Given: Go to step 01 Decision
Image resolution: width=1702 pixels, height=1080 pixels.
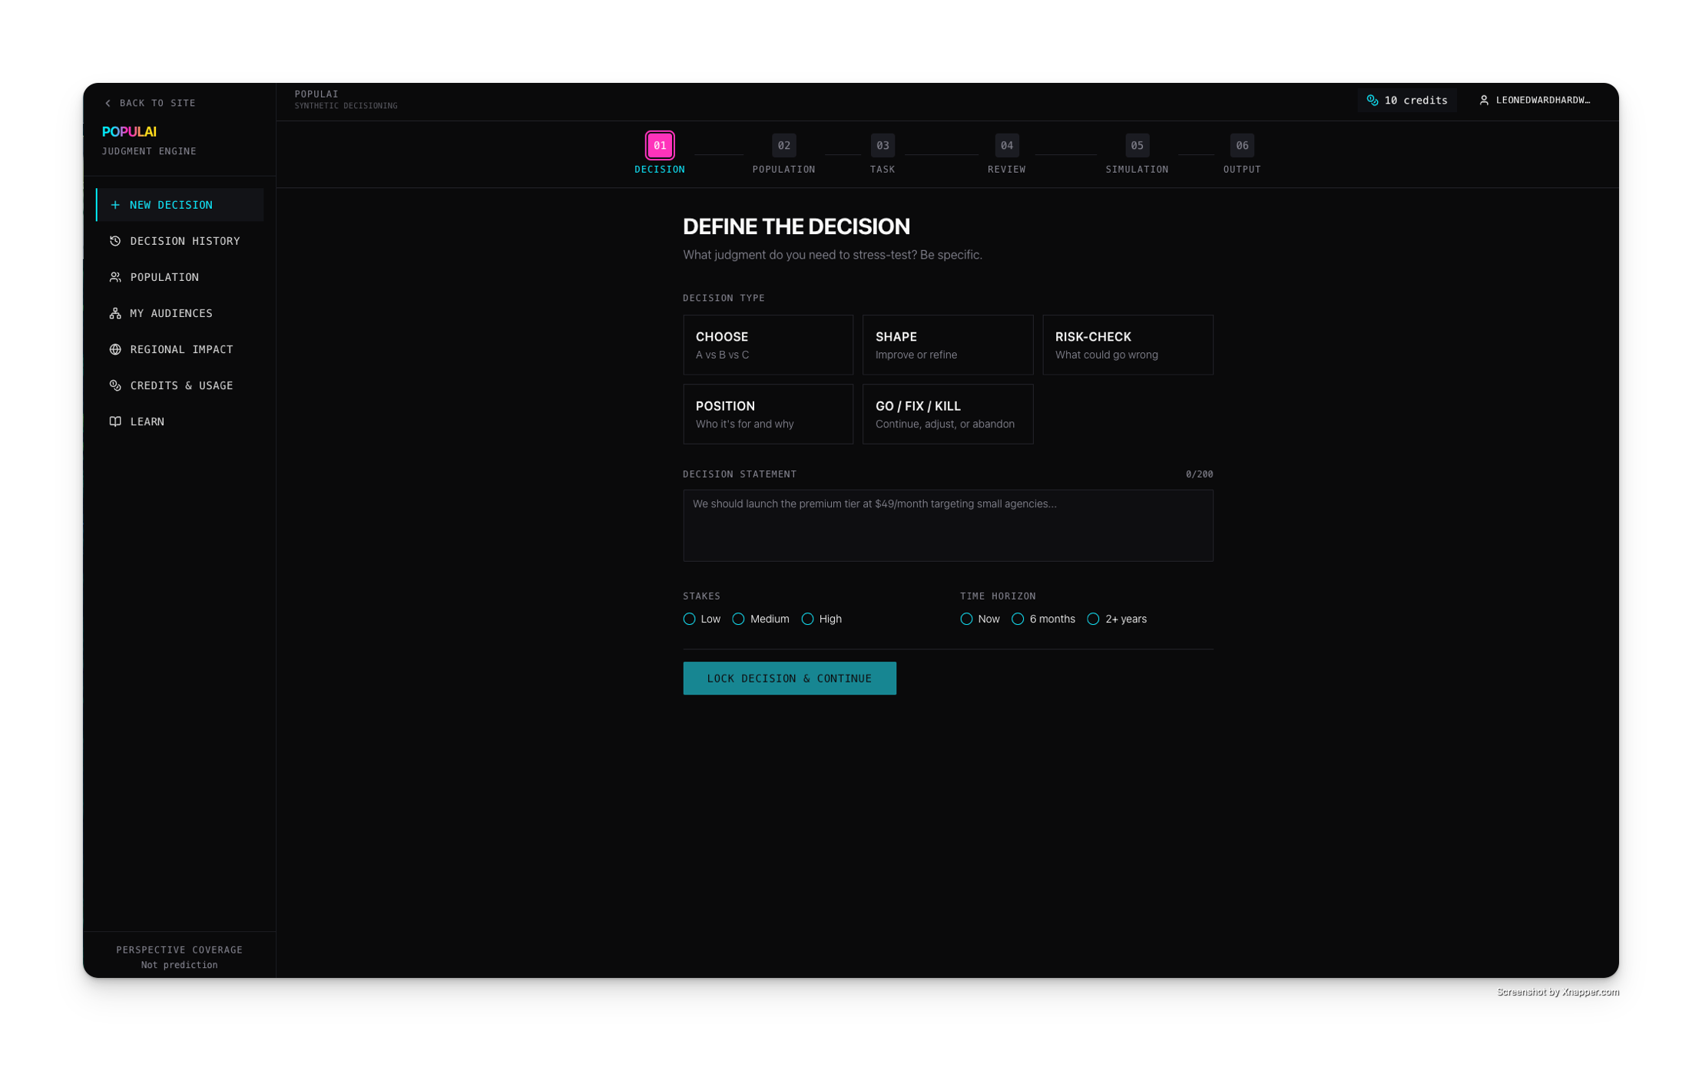Looking at the screenshot, I should [660, 154].
